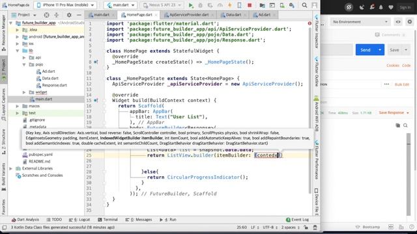This screenshot has height=234, width=417.
Task: Click collapse all icon in Project panel
Action: click(57, 15)
